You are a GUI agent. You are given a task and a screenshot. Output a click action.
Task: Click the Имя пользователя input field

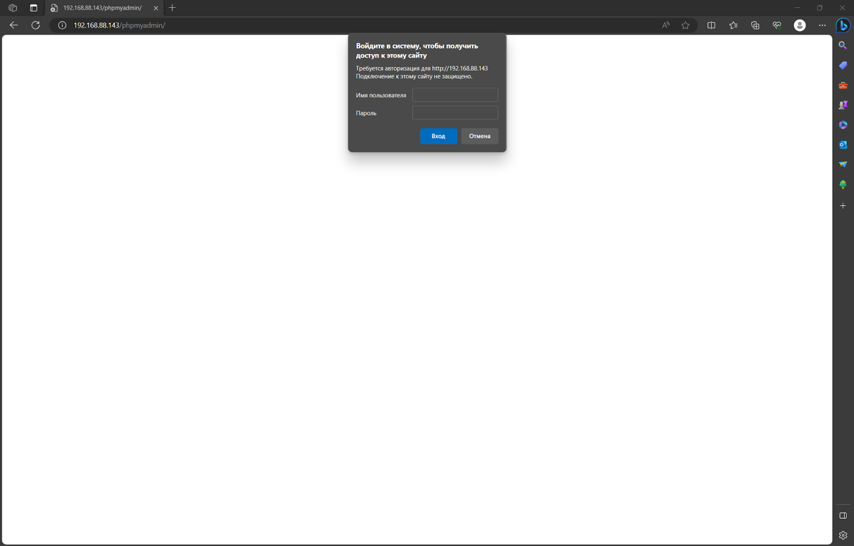point(455,95)
